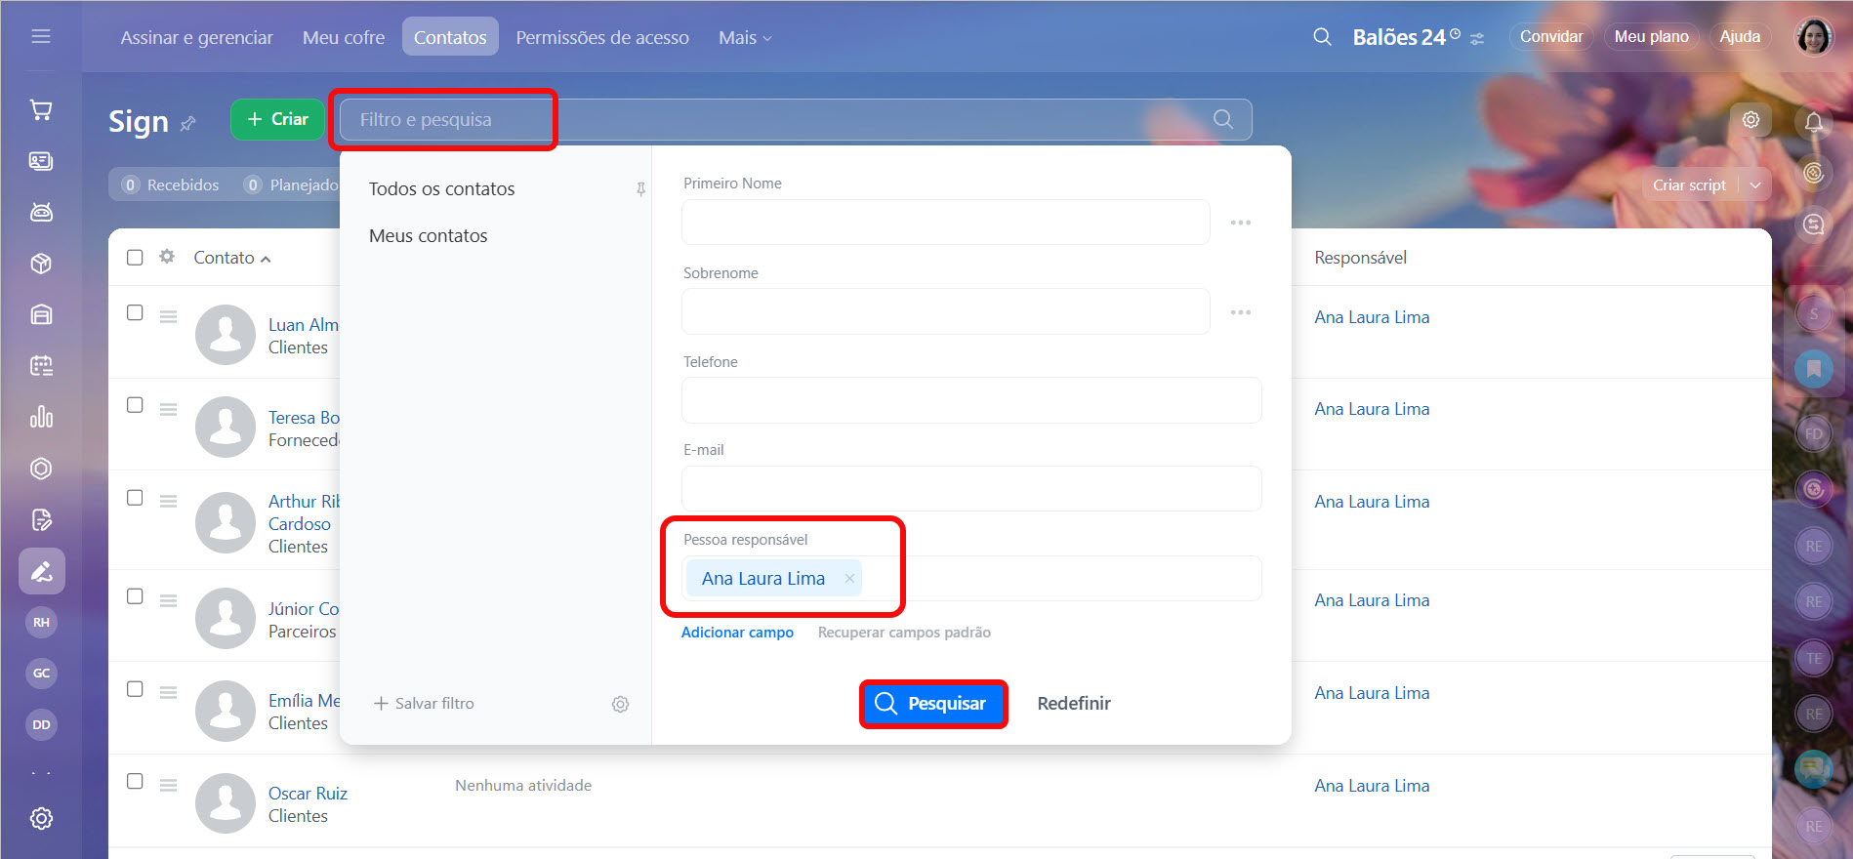Click the global search magnifier in top bar
This screenshot has height=859, width=1853.
click(1322, 37)
